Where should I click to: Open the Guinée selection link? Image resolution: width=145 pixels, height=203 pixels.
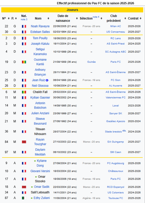(91, 62)
